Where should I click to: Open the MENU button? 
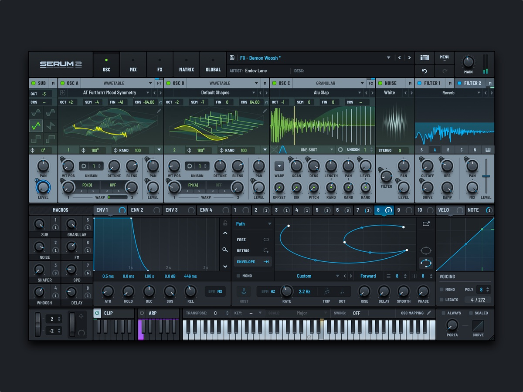click(x=445, y=57)
